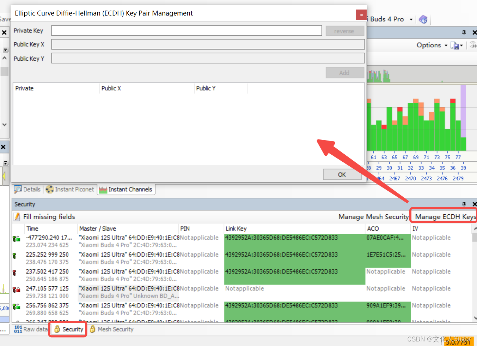Select the ACO value 07AE0CAF:4...
477x346 pixels.
tap(385, 238)
